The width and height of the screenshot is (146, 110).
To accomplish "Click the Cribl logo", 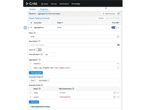I will coord(32,4).
